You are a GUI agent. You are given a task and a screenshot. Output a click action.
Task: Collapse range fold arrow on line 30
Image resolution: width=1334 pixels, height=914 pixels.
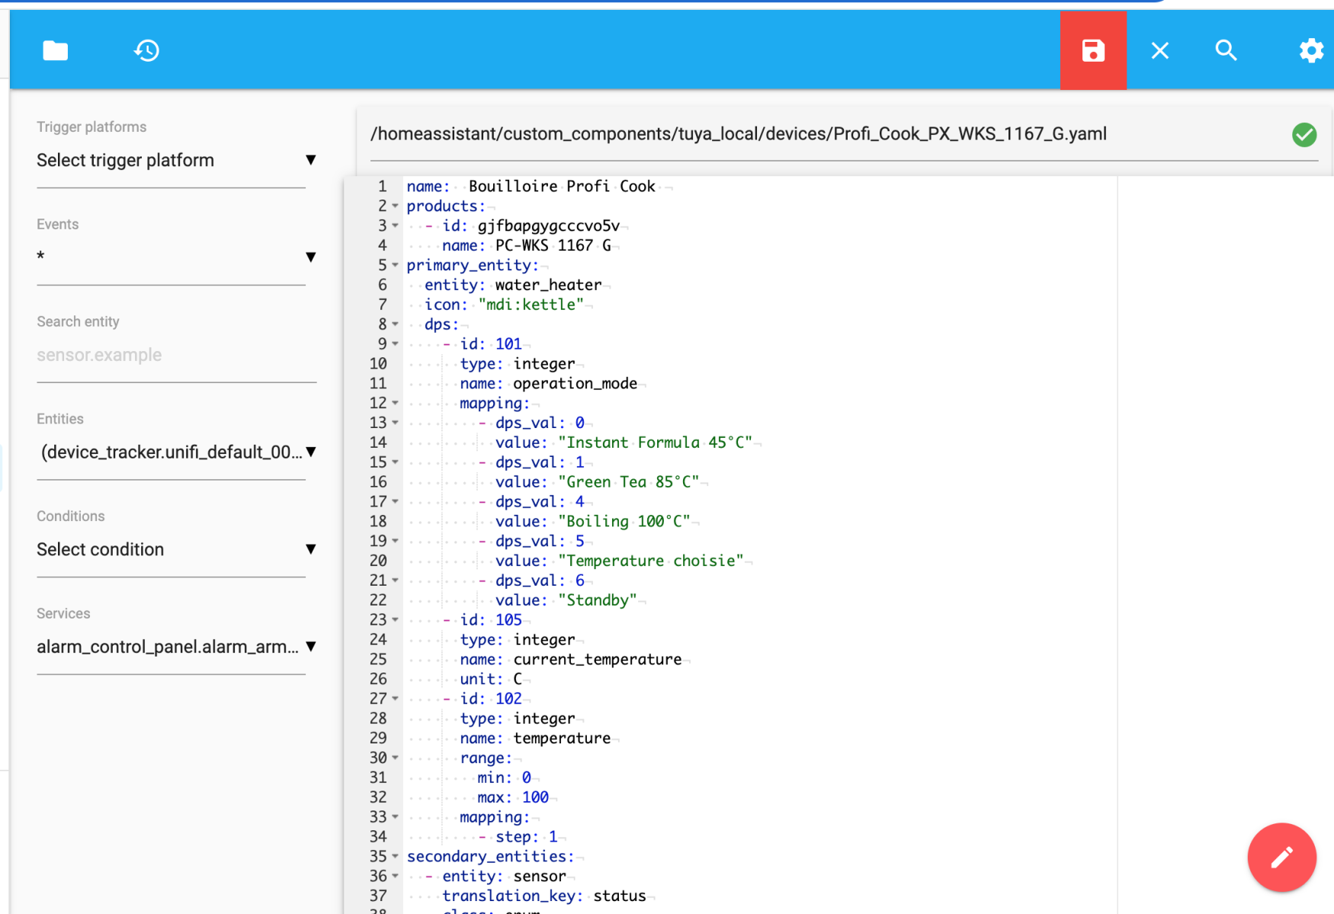point(395,758)
